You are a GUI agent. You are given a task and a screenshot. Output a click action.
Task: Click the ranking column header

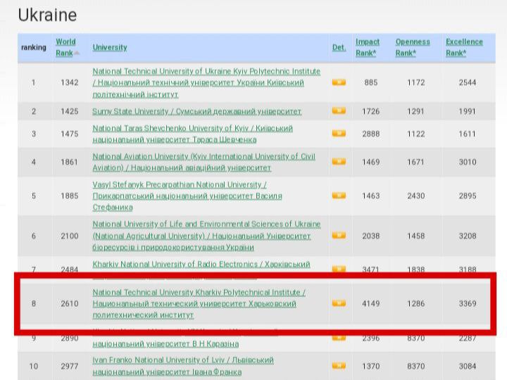[34, 47]
